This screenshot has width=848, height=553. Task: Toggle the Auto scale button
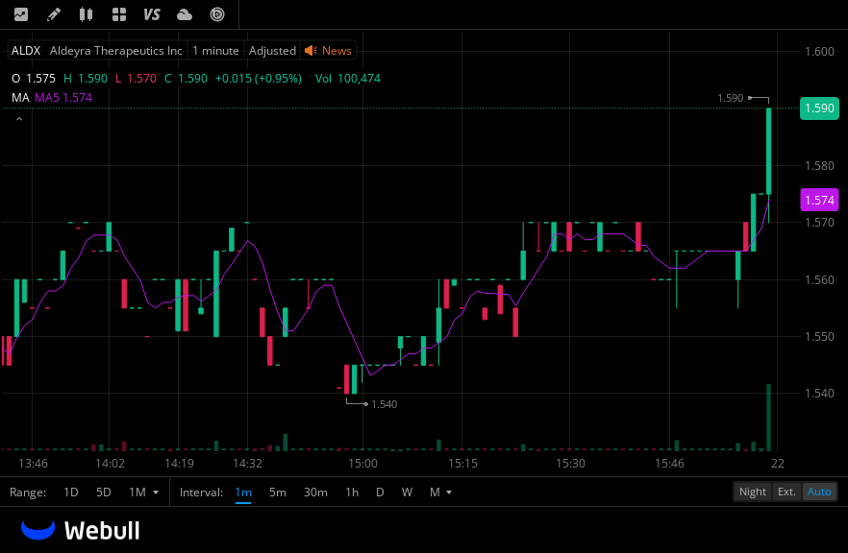click(x=819, y=492)
